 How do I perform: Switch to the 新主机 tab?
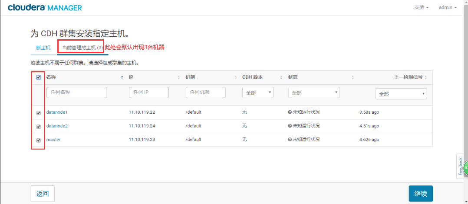(43, 48)
